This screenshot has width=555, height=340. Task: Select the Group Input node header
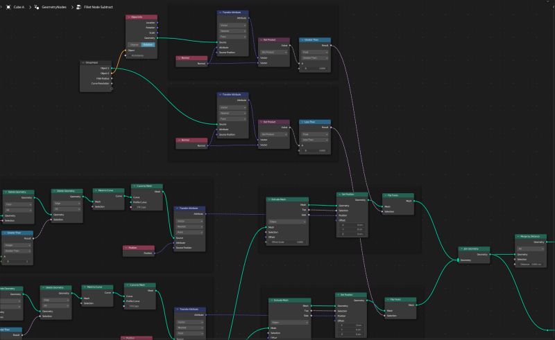coord(96,62)
